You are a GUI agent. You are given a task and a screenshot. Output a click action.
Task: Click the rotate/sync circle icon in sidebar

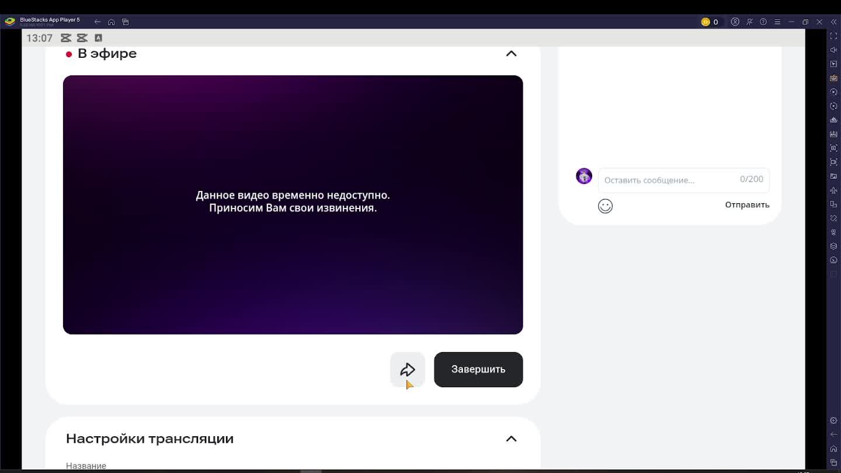pyautogui.click(x=833, y=106)
